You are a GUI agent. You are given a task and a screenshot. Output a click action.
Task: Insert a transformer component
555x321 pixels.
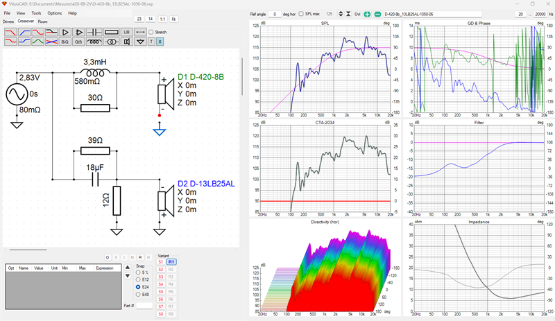coord(112,42)
